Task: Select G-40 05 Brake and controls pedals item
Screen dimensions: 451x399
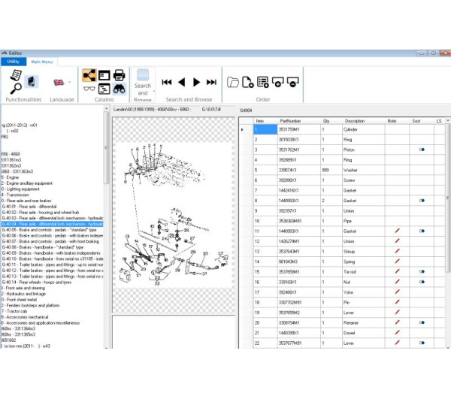Action: point(53,230)
